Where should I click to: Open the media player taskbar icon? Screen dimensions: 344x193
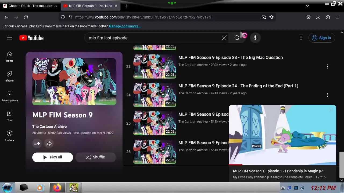[x=40, y=188]
